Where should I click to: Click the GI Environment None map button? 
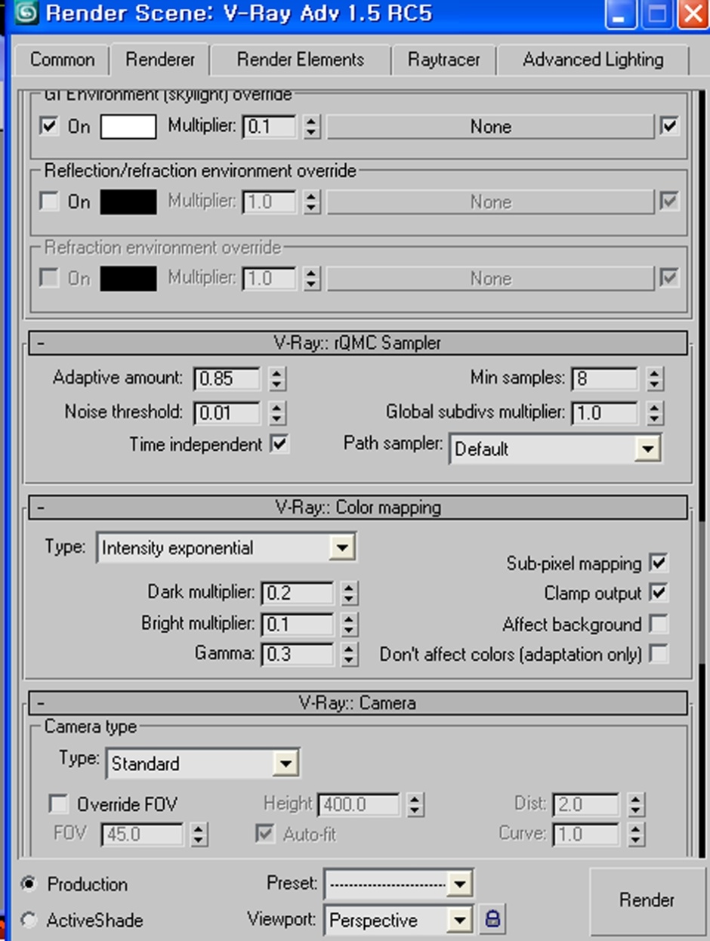490,127
